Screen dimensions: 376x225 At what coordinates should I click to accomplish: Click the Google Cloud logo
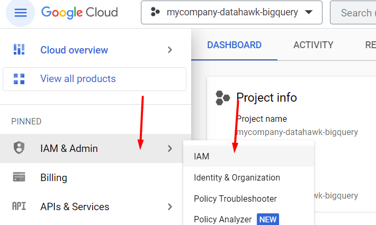click(79, 13)
